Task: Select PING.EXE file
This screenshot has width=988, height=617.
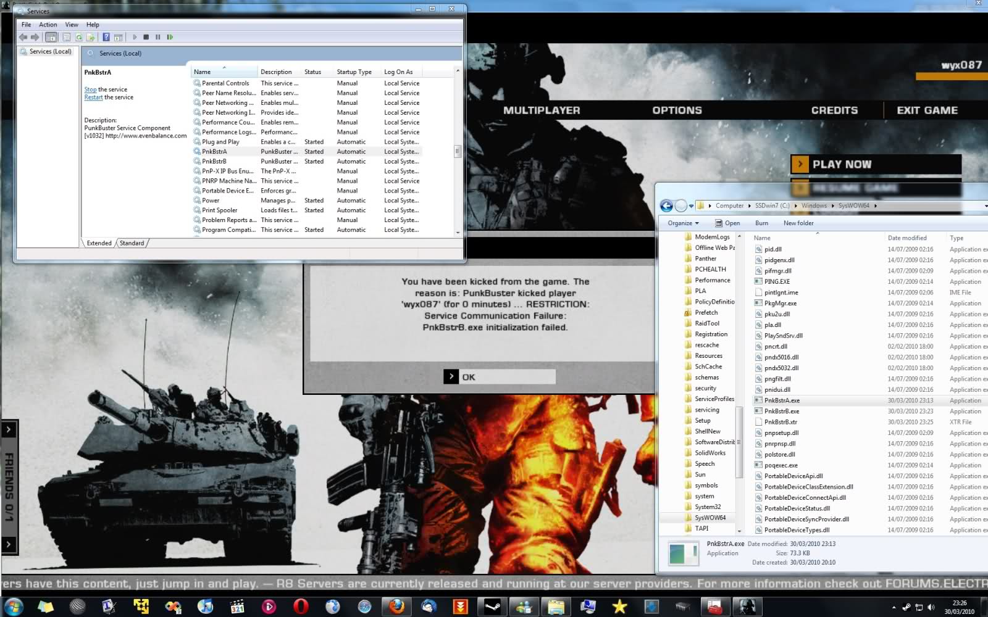Action: pyautogui.click(x=777, y=282)
